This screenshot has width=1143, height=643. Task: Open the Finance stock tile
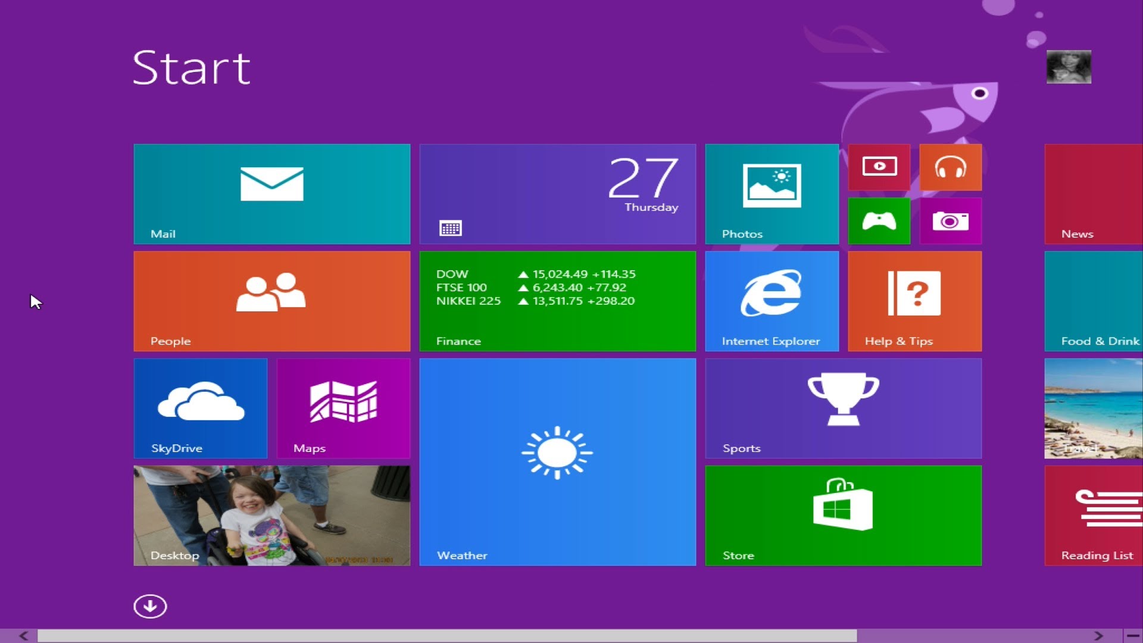coord(557,301)
